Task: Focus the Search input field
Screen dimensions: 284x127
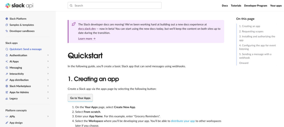Action: [115, 6]
